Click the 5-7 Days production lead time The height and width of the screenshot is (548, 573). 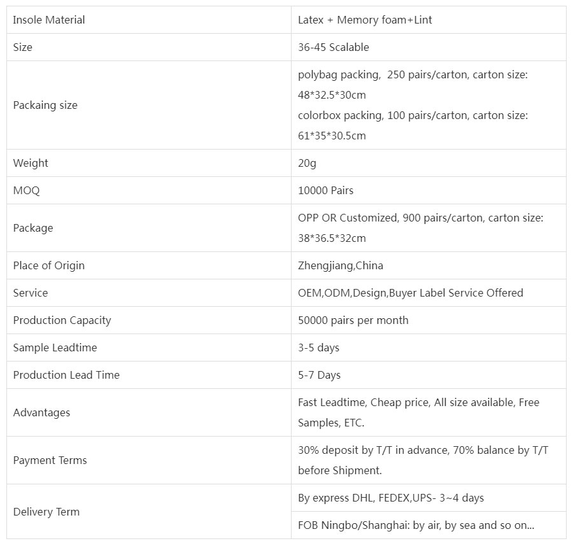(x=319, y=375)
